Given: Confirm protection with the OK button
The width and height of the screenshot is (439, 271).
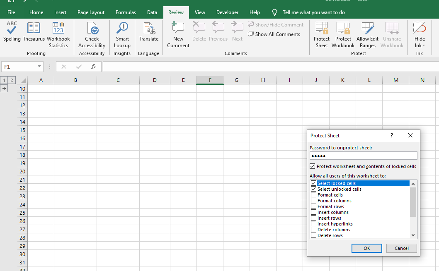Looking at the screenshot, I should click(366, 248).
